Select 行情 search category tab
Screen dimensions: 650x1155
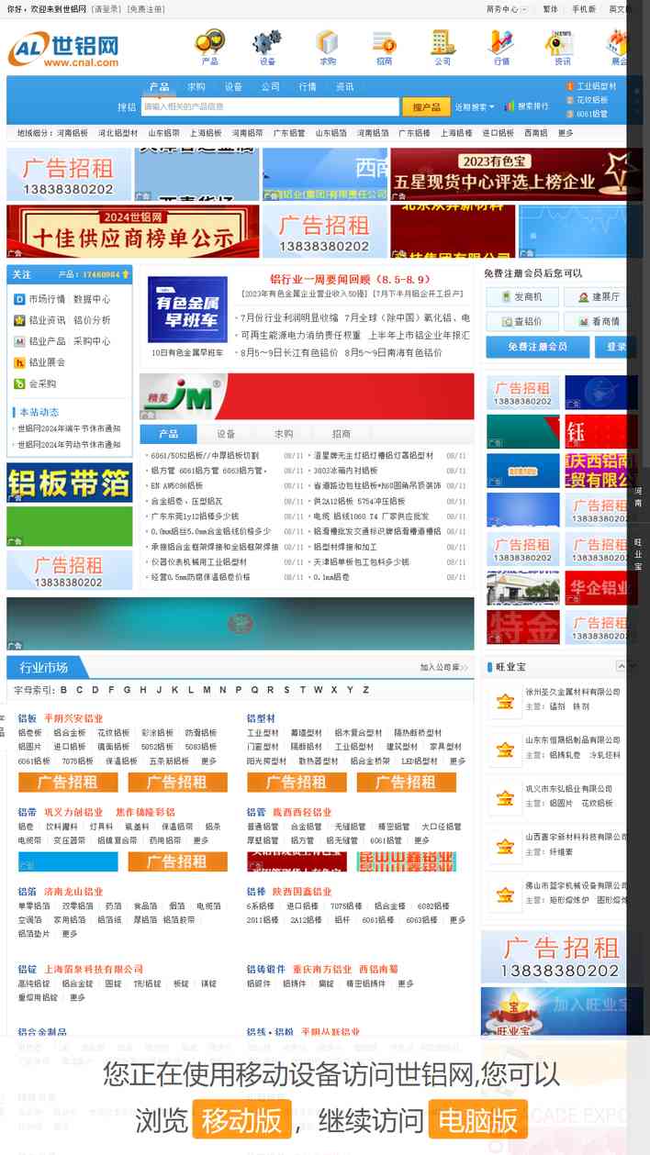(308, 87)
